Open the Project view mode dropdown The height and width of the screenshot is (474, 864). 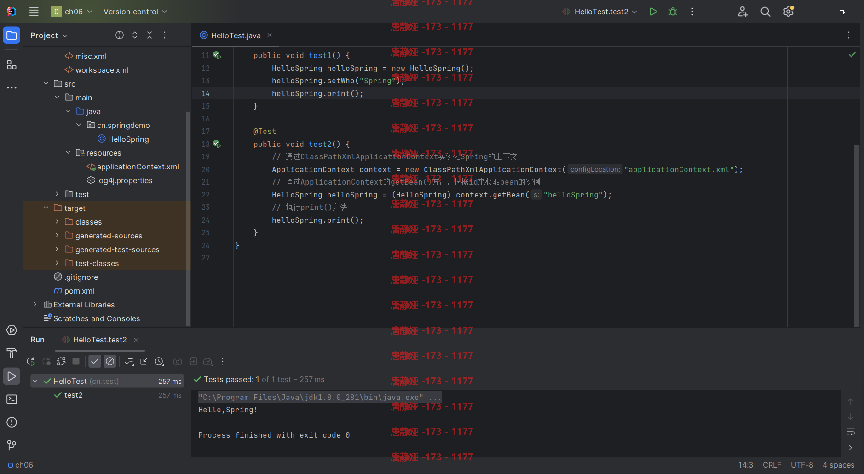[x=49, y=35]
